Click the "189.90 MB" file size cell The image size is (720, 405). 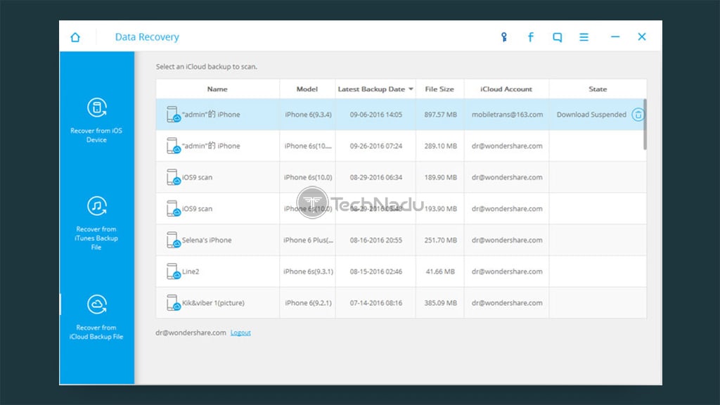click(x=440, y=177)
